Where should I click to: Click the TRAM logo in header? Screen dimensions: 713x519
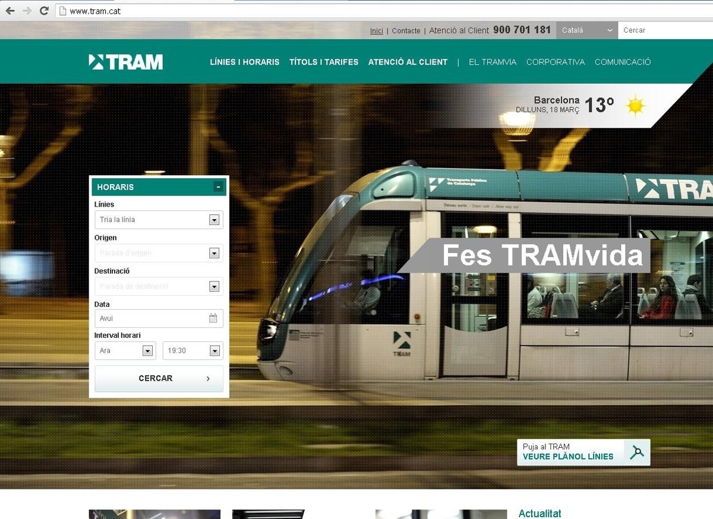(x=125, y=62)
